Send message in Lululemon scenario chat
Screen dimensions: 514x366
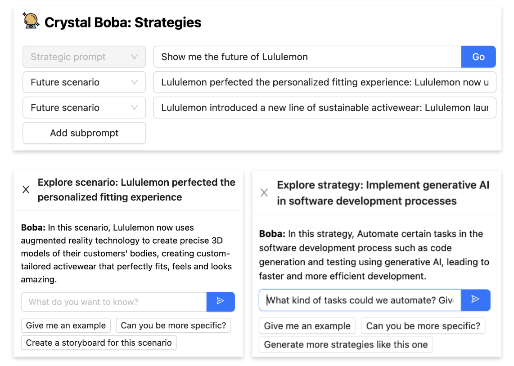pyautogui.click(x=221, y=302)
